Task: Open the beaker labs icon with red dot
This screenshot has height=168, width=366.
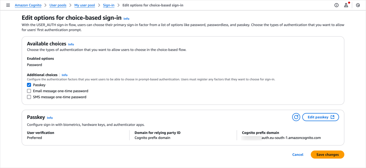Action: (346, 5)
